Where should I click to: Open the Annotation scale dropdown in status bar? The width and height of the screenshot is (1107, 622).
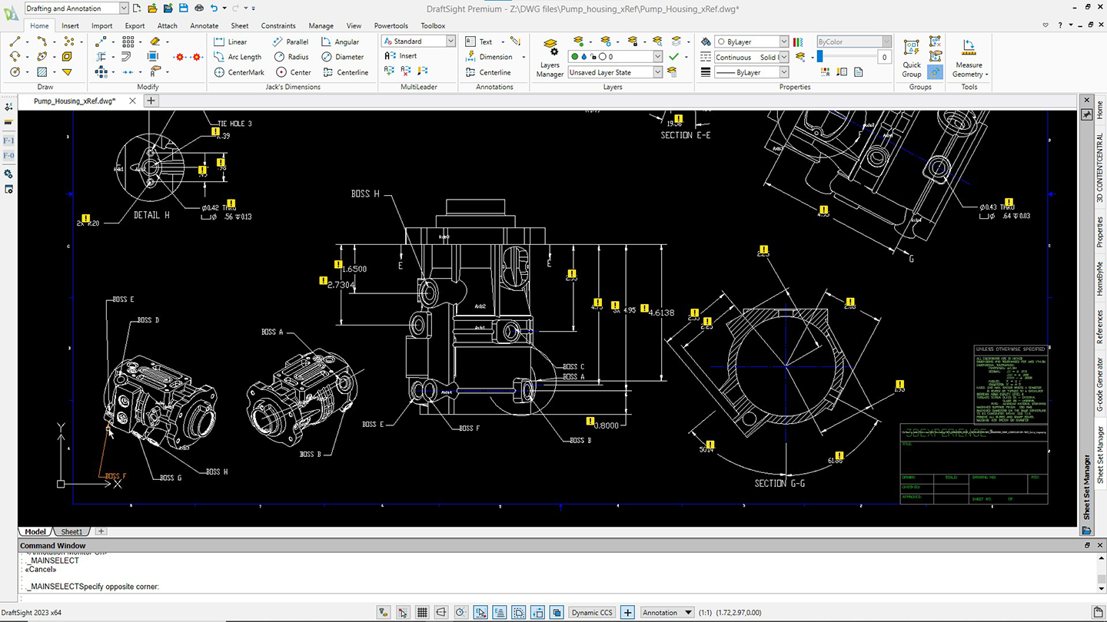pos(667,612)
